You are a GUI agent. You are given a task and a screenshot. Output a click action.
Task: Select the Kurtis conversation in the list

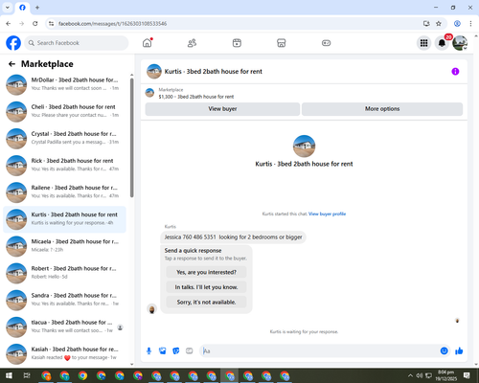pyautogui.click(x=64, y=219)
